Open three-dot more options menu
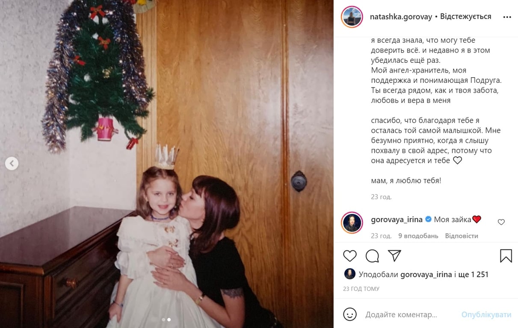 507,17
